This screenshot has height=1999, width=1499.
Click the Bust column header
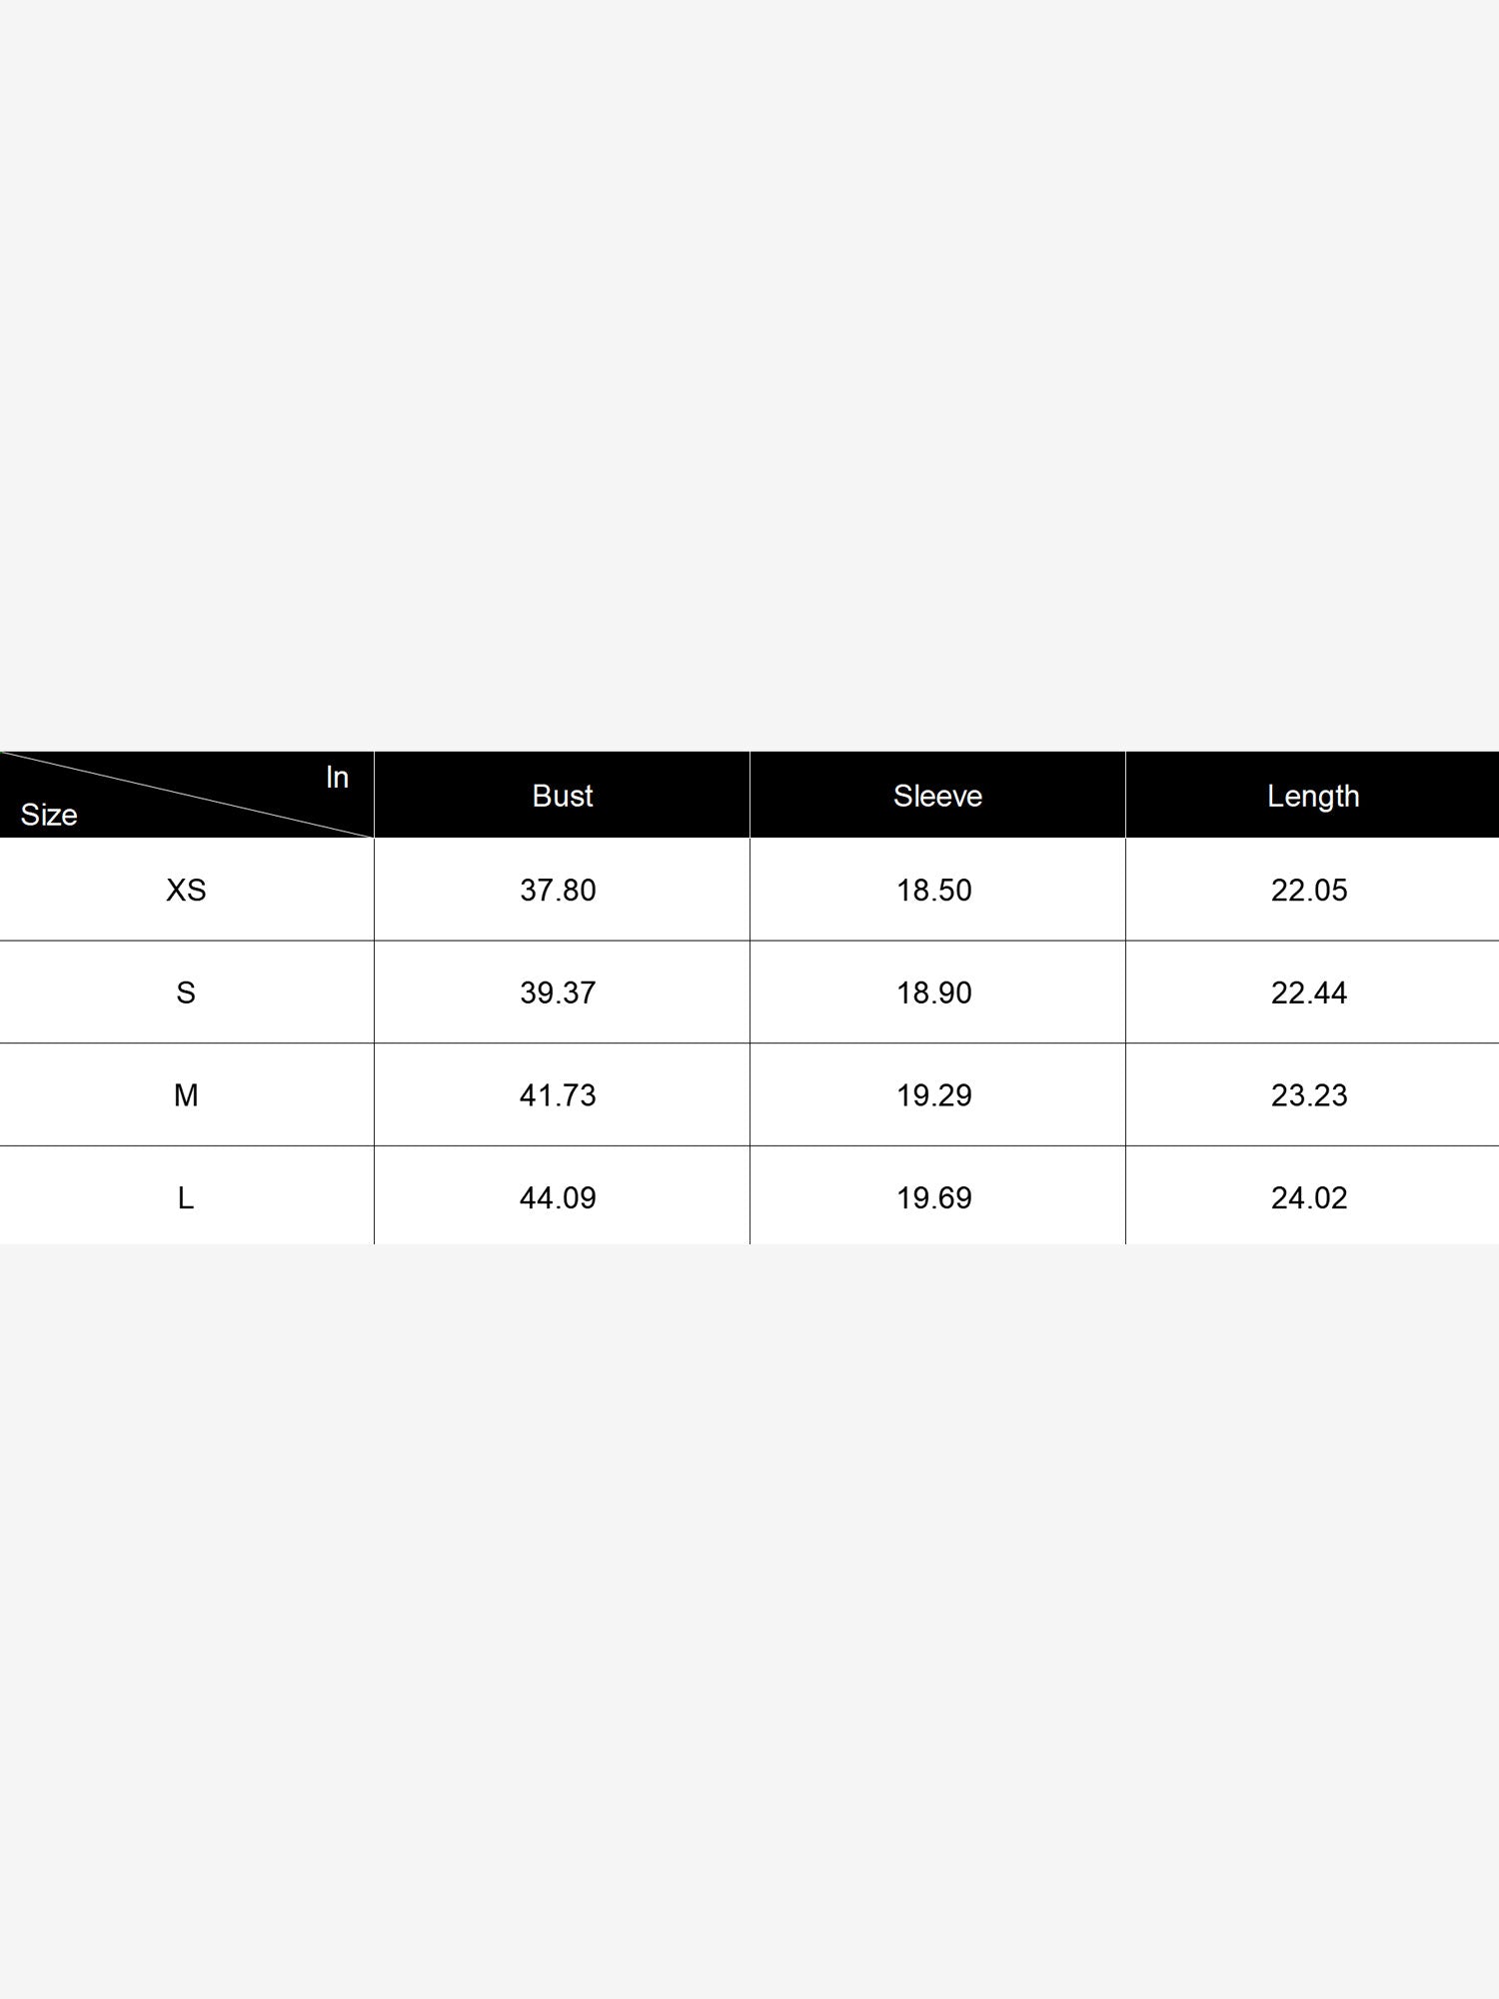562,796
